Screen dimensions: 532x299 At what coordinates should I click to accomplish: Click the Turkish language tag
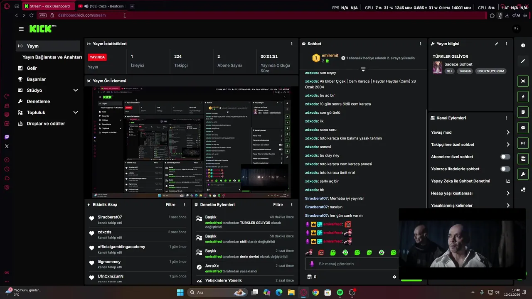[x=465, y=71]
